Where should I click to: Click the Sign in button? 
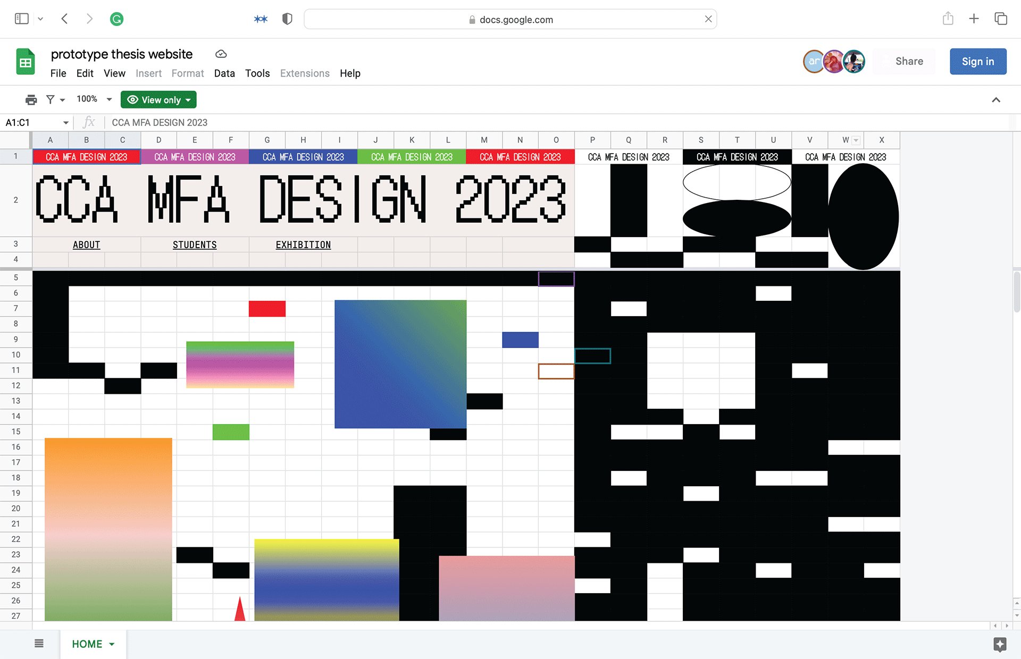[x=977, y=62]
